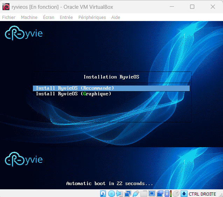The height and width of the screenshot is (197, 223).
Task: Click the shared folders status icon
Action: pyautogui.click(x=144, y=194)
